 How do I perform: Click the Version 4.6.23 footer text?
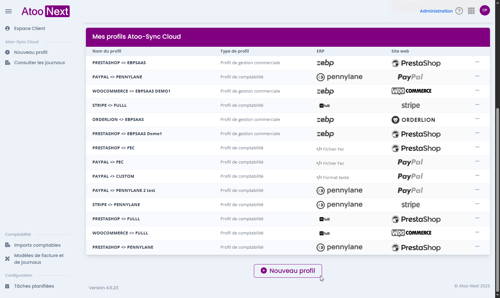pos(103,288)
